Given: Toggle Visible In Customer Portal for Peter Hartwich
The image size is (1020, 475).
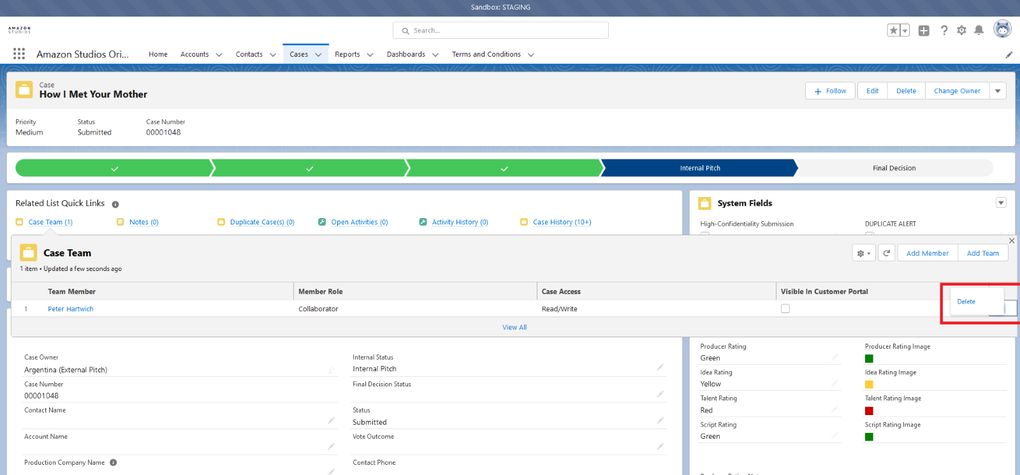Looking at the screenshot, I should pyautogui.click(x=785, y=309).
